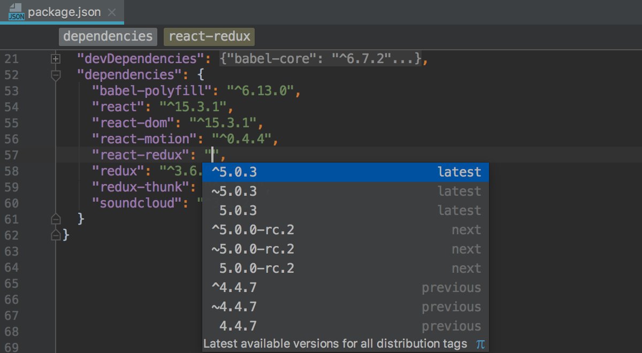Image resolution: width=642 pixels, height=353 pixels.
Task: Click the "redux-thunk" key
Action: tap(141, 187)
